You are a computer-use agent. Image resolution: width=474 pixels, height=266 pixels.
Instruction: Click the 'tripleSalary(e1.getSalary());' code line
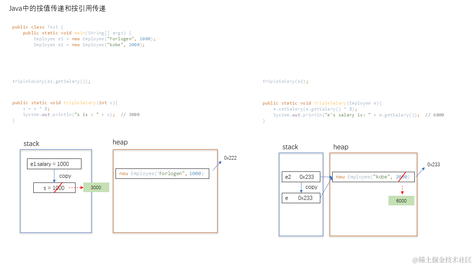[51, 81]
